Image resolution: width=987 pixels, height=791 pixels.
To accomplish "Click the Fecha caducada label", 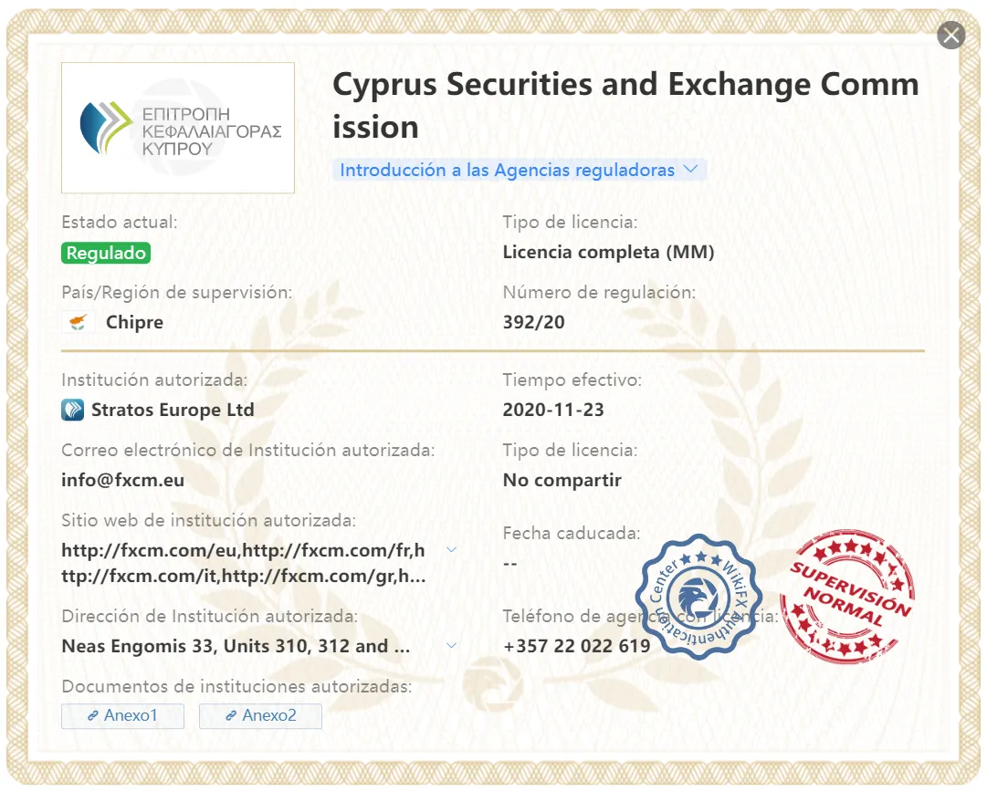I will (572, 533).
